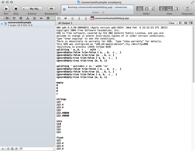Click the Step Out icon
This screenshot has height=151, width=195.
[x=86, y=18]
